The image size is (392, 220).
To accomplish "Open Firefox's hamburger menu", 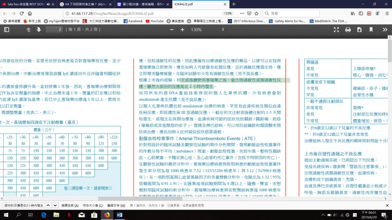I will click(x=387, y=13).
